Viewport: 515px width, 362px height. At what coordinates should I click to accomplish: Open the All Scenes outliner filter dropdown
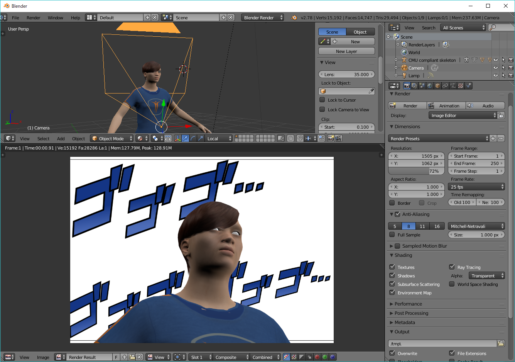[463, 27]
